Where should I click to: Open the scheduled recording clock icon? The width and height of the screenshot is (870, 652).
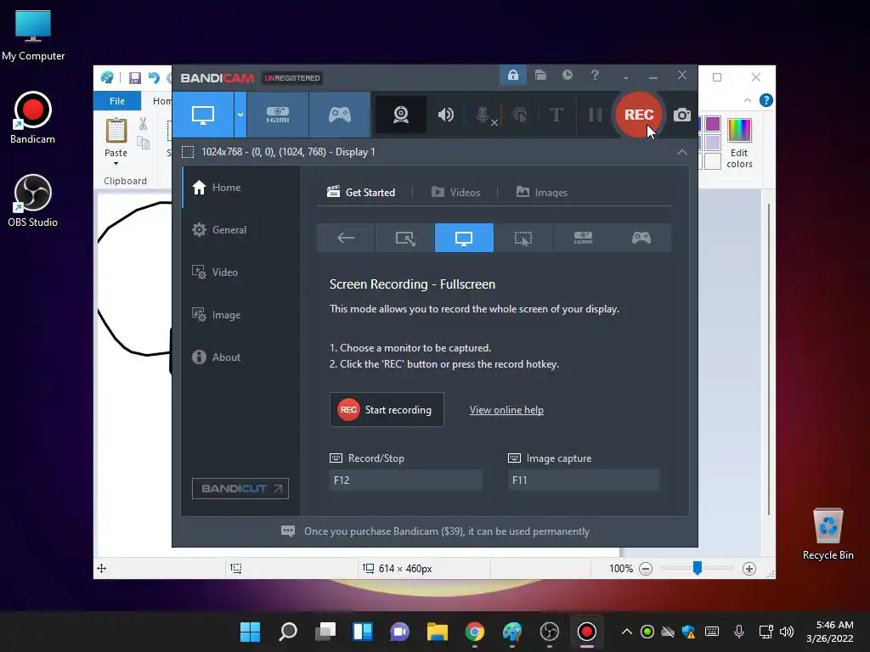tap(567, 75)
